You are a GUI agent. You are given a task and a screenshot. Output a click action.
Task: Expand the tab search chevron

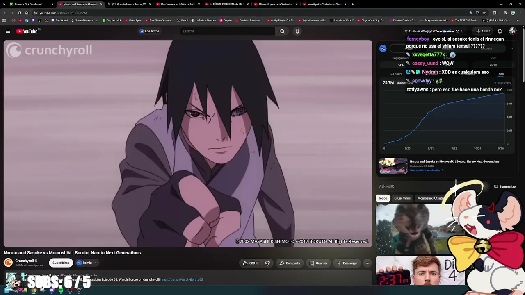click(4, 4)
